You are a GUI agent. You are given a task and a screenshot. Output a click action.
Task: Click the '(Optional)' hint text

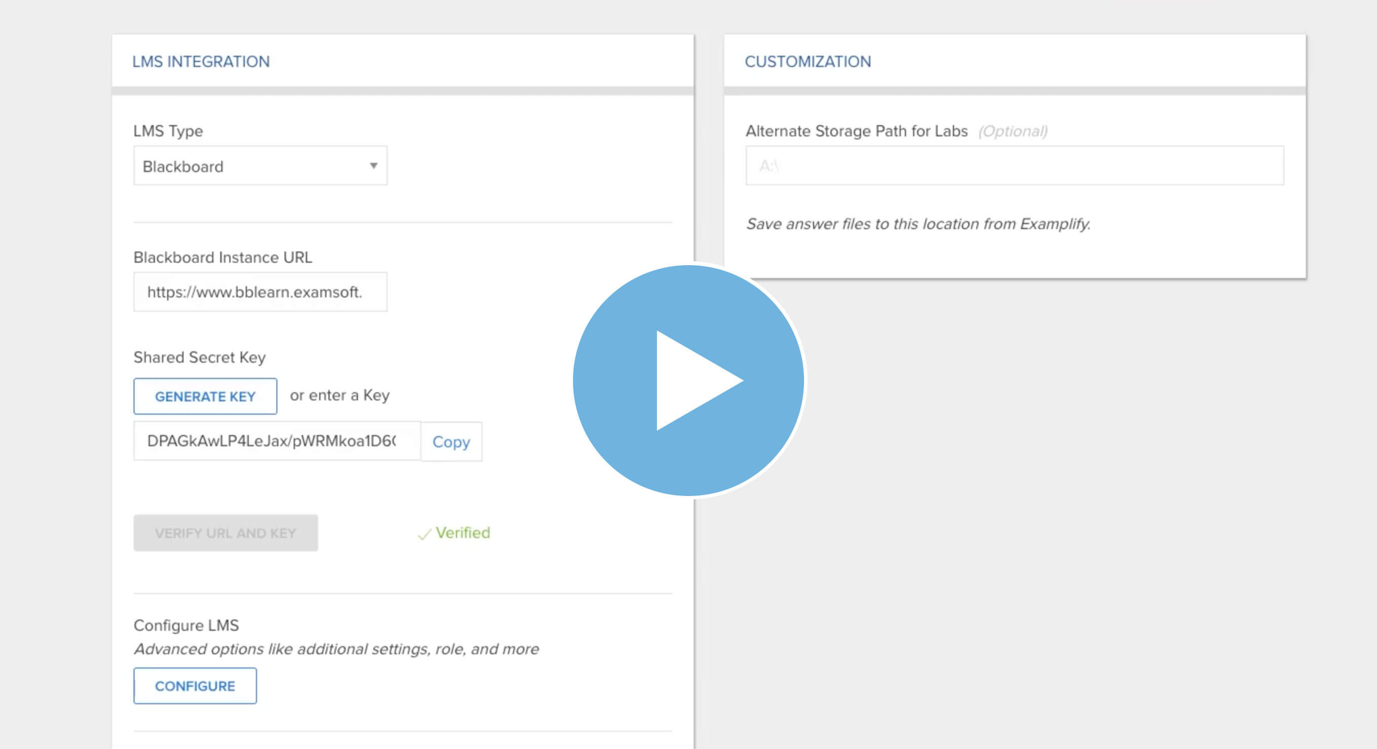tap(1013, 132)
